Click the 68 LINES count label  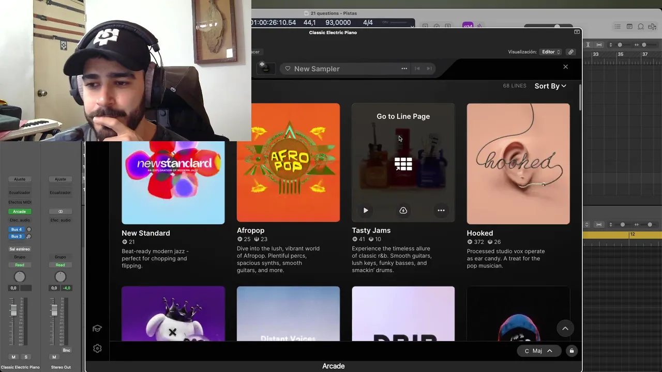click(x=515, y=86)
